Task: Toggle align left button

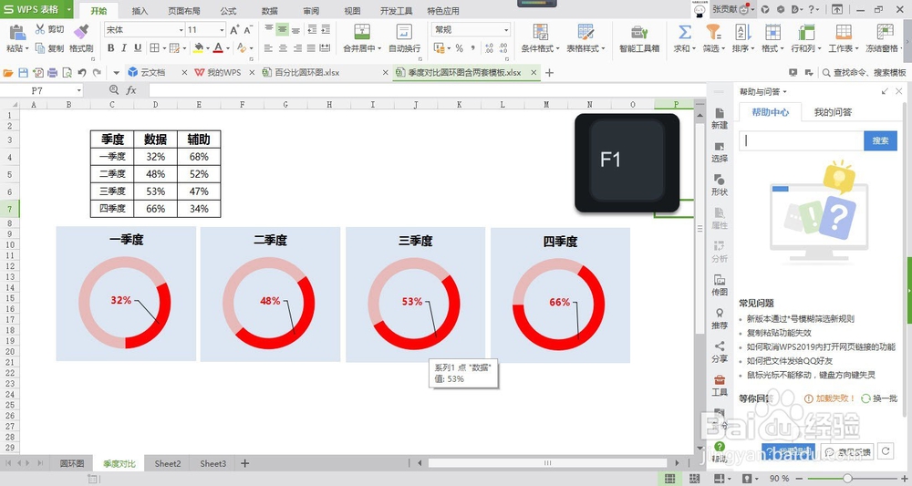Action: 268,48
